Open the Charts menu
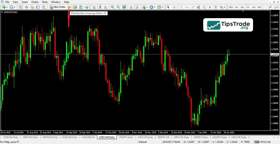Image resolution: width=280 pixels, height=144 pixels. pyautogui.click(x=35, y=2)
